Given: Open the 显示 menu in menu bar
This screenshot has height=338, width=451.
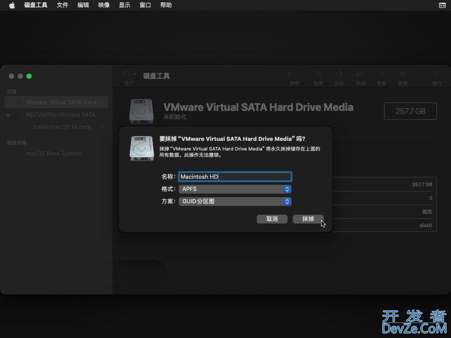Looking at the screenshot, I should coord(125,5).
